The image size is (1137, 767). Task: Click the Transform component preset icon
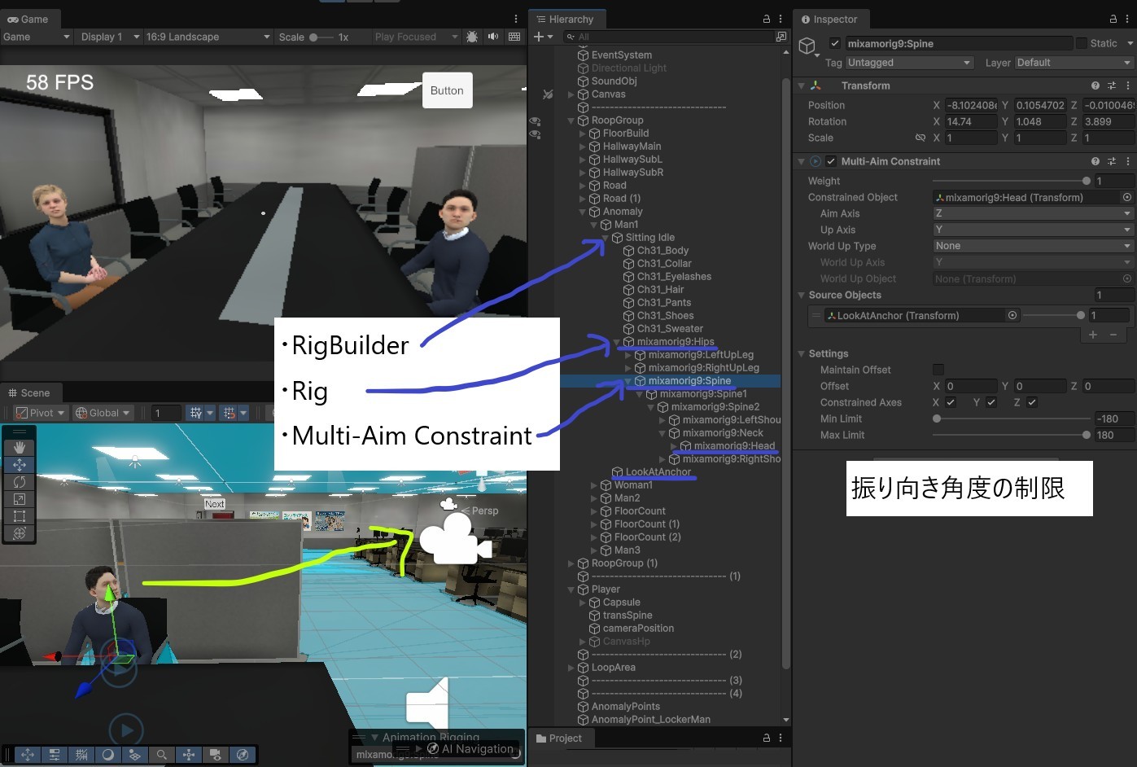pos(1112,85)
